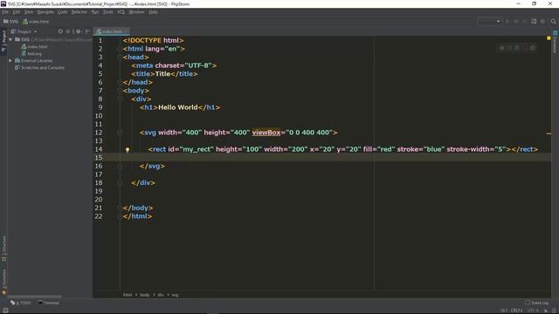
Task: Toggle the Project tool window sidebar tab
Action: 3,41
